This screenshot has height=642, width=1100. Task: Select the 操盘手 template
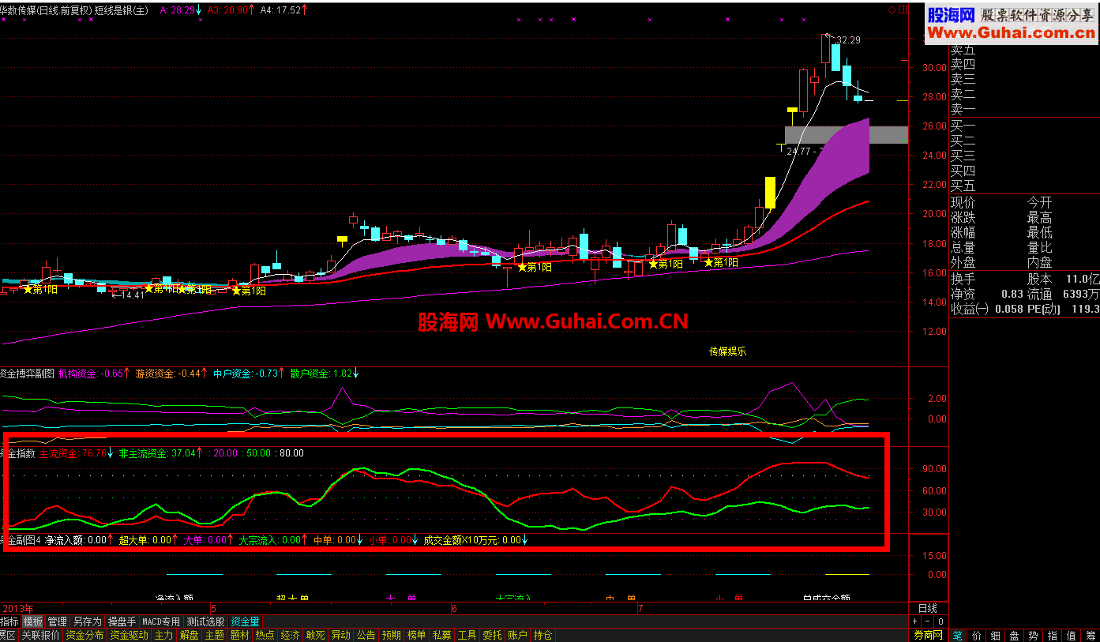click(122, 622)
